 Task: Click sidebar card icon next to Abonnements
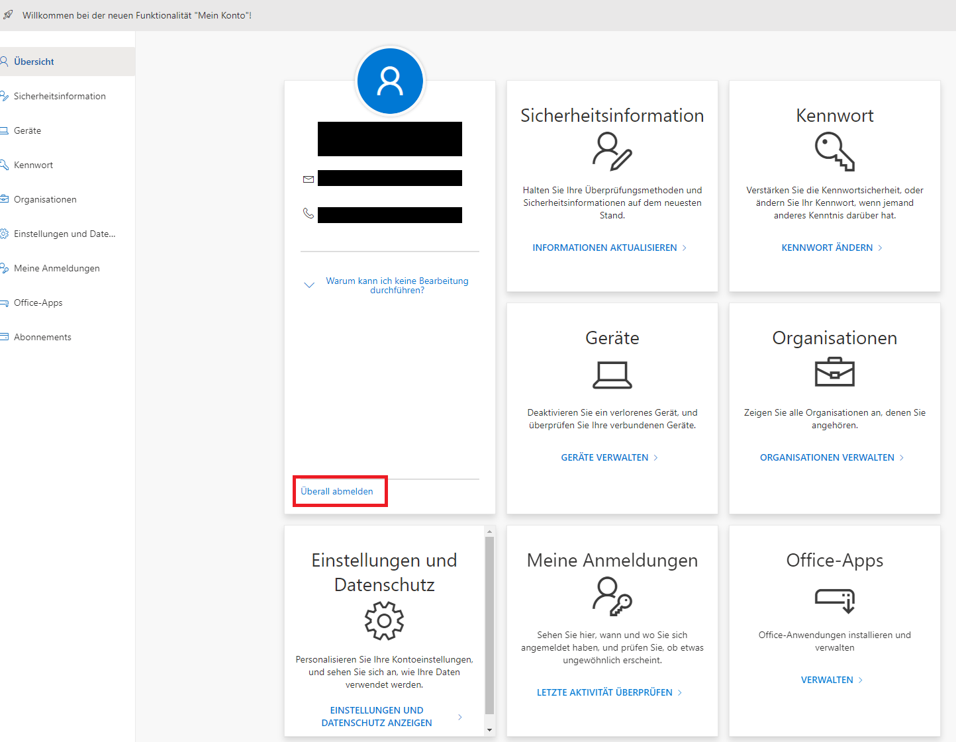pyautogui.click(x=4, y=337)
